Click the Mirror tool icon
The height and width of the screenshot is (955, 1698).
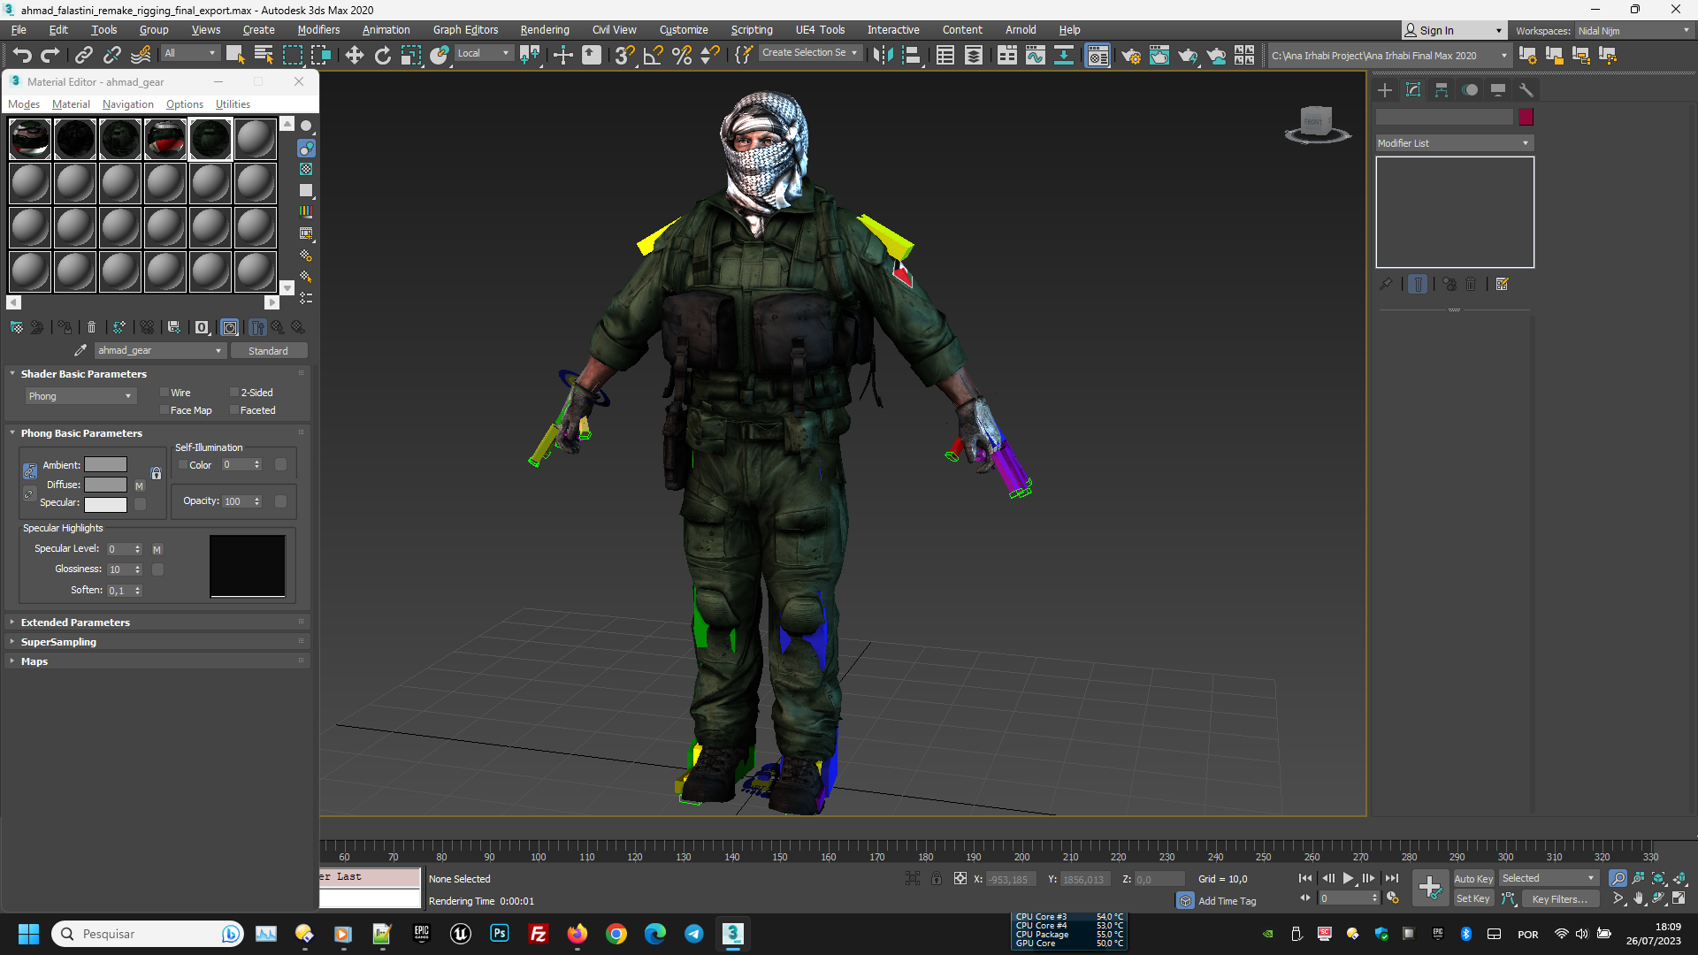[x=882, y=56]
